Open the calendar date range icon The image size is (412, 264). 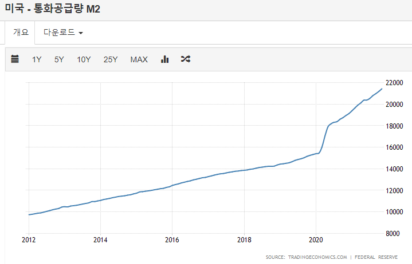click(15, 59)
